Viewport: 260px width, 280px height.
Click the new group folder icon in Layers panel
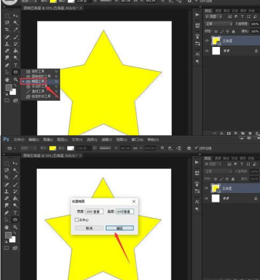point(243,133)
